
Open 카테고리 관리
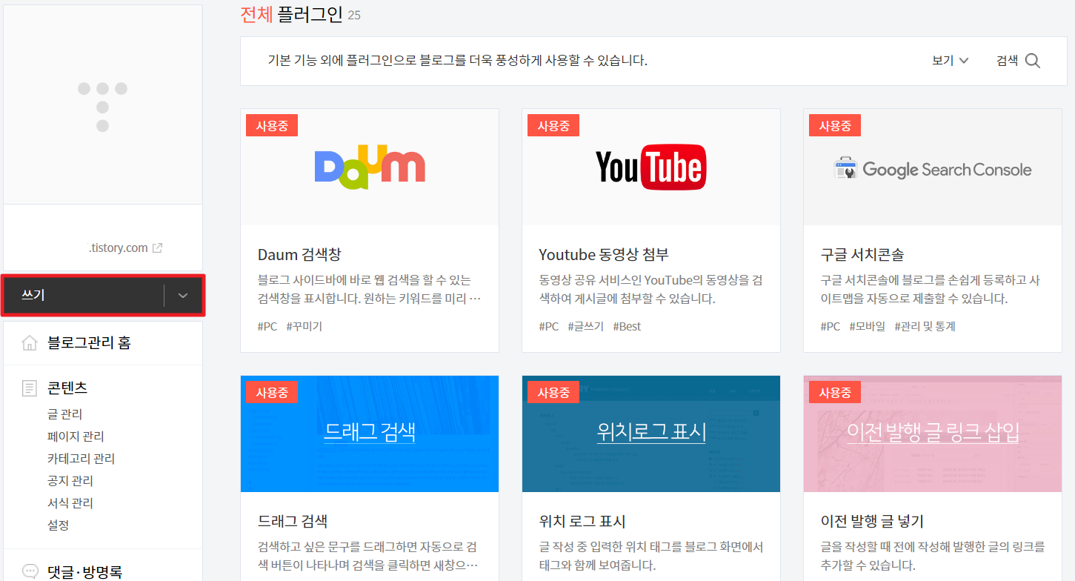[x=81, y=459]
